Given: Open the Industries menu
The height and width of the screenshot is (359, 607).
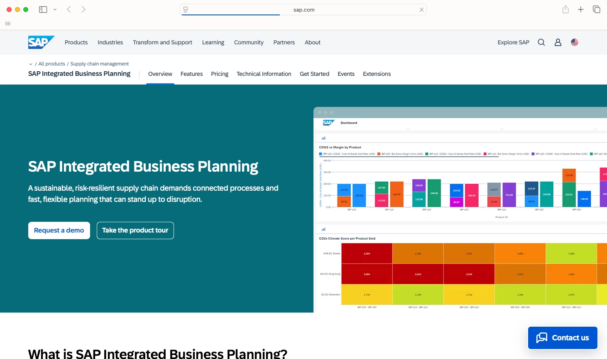Looking at the screenshot, I should (110, 42).
